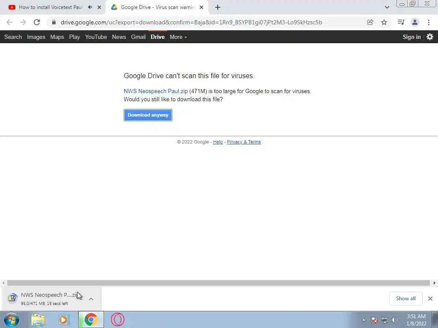This screenshot has width=438, height=328.
Task: Open Google settings gear icon
Action: [x=430, y=37]
